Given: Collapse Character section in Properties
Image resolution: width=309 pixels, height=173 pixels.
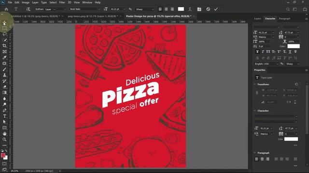Looking at the screenshot, I should (254, 111).
